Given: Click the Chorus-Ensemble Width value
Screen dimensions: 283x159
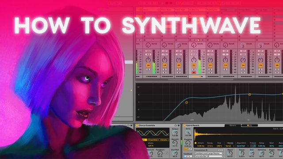Looking at the screenshot, I should (x=150, y=146).
